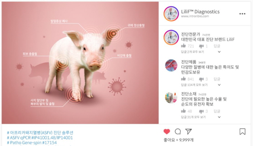Screen dimensions: 253x146
Task: Click the 진단제품 DNA avatar thumbnail
Action: point(171,65)
